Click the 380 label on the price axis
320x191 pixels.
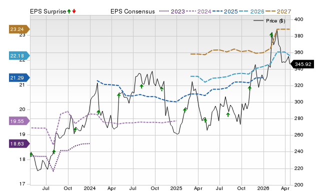[x=299, y=36]
